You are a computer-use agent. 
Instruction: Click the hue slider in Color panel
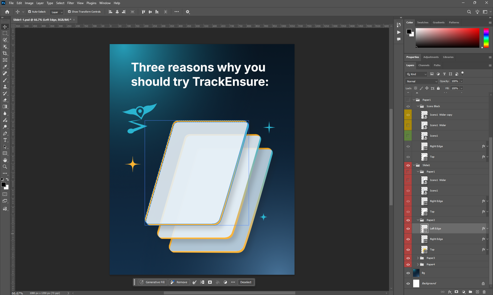486,38
